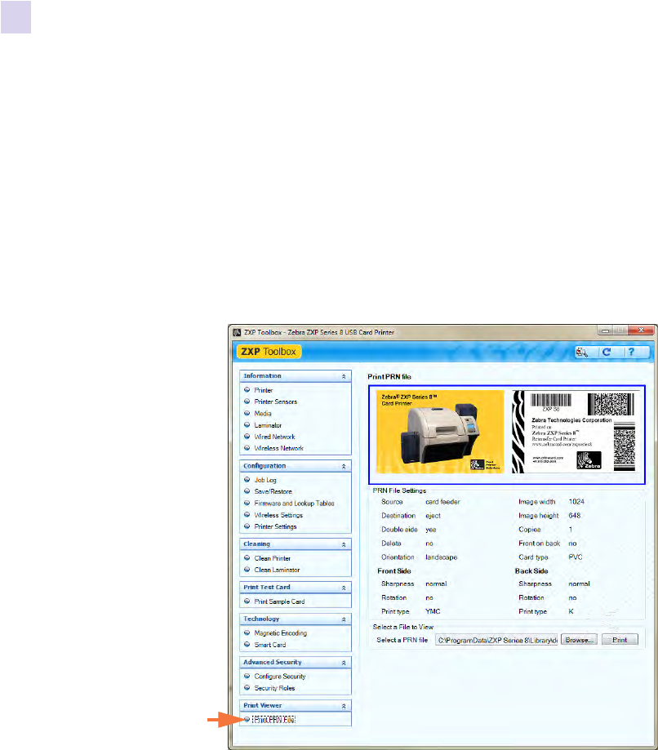Click the ZXP Toolbox logo
This screenshot has width=658, height=750.
[269, 352]
